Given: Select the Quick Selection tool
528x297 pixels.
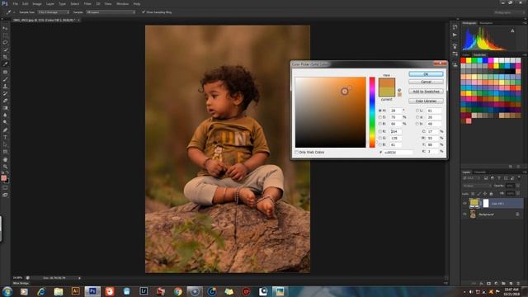Looking at the screenshot, I should click(x=5, y=49).
